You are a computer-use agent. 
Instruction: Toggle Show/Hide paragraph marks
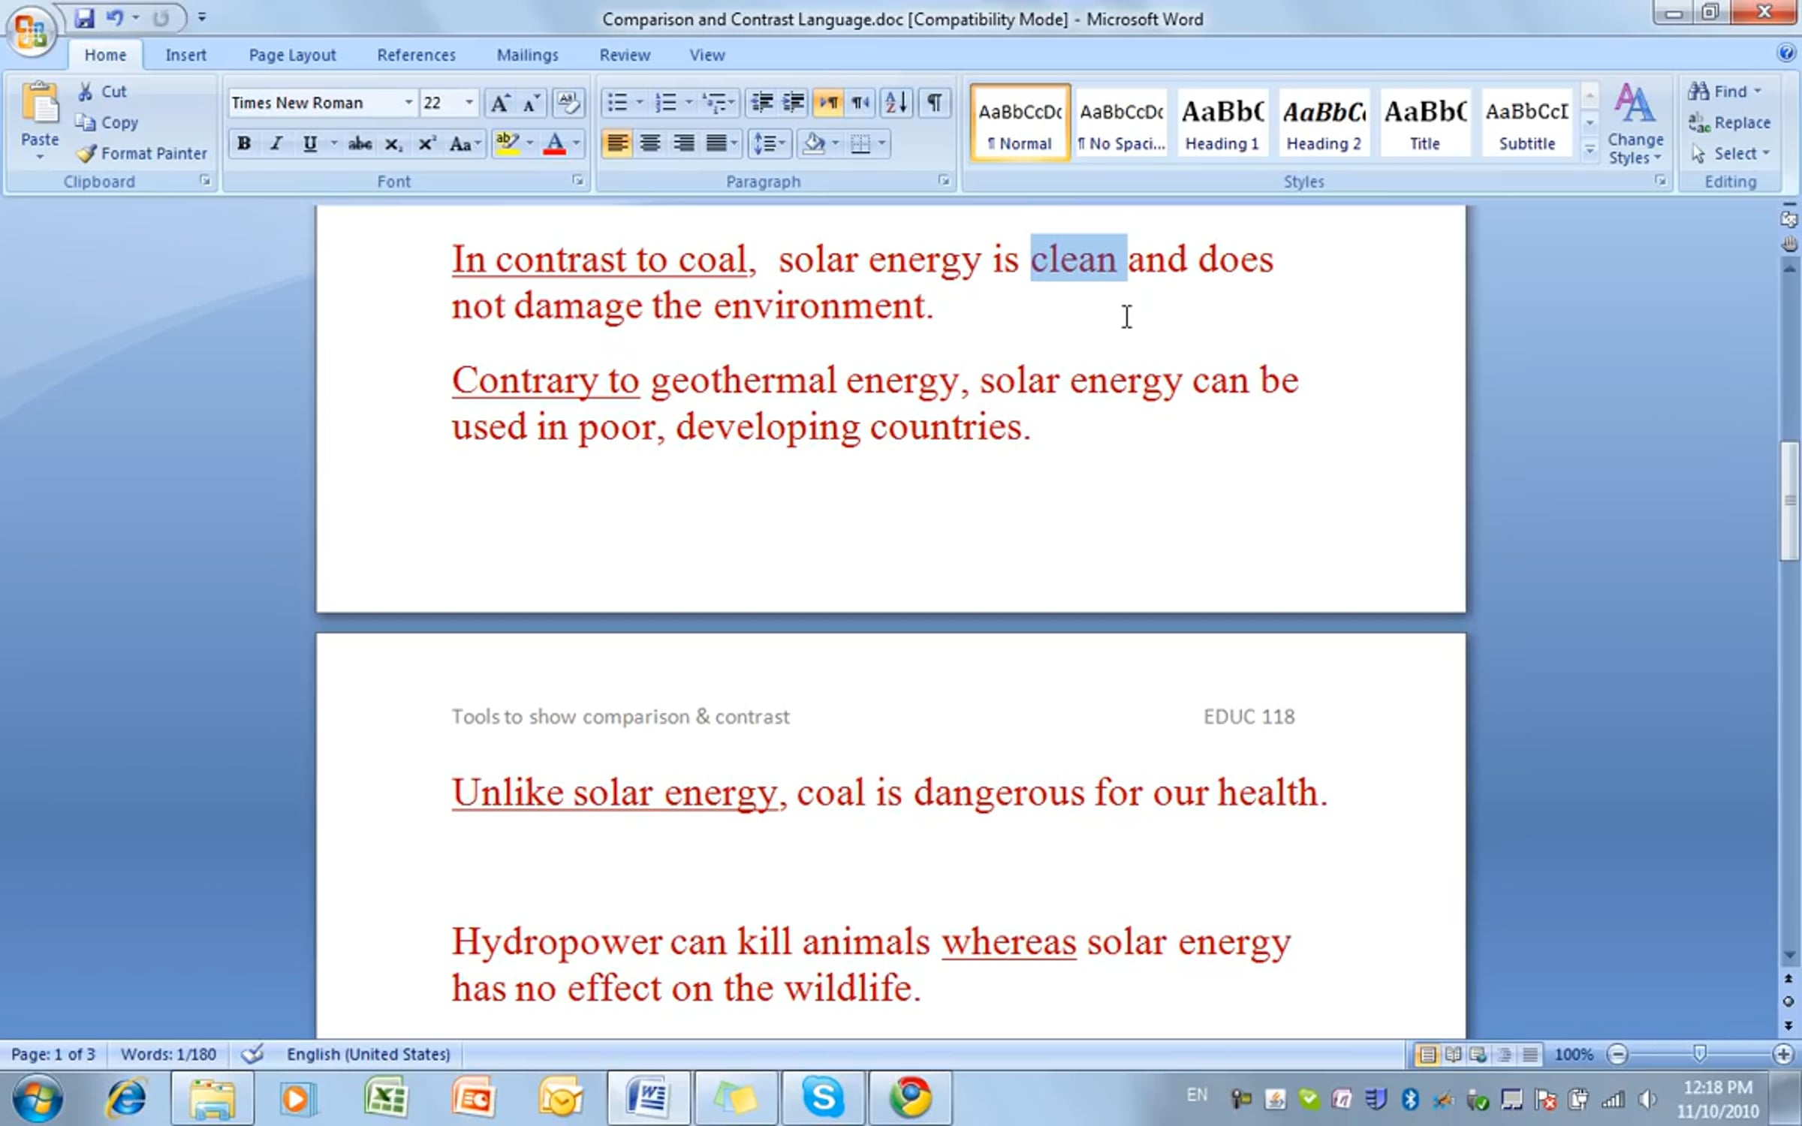(934, 103)
